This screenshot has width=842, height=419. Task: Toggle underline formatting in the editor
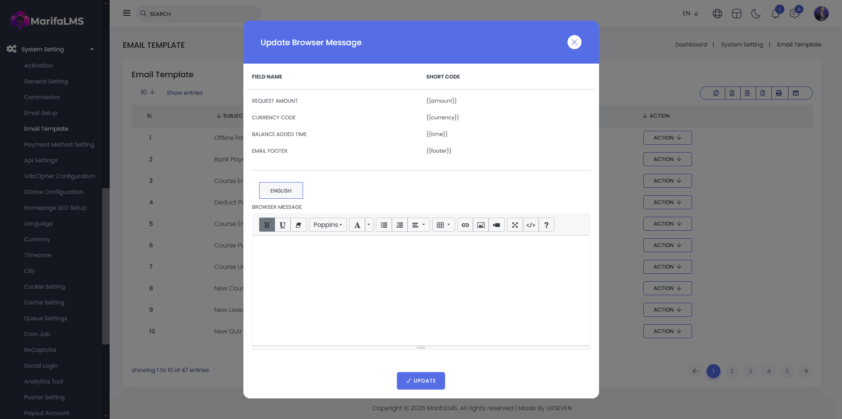282,225
